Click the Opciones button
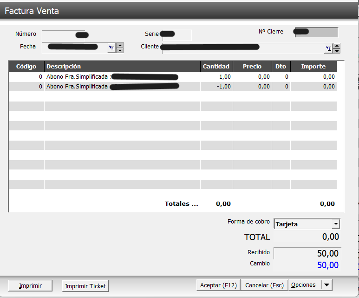Viewport: 359px width, 298px height. coord(303,285)
